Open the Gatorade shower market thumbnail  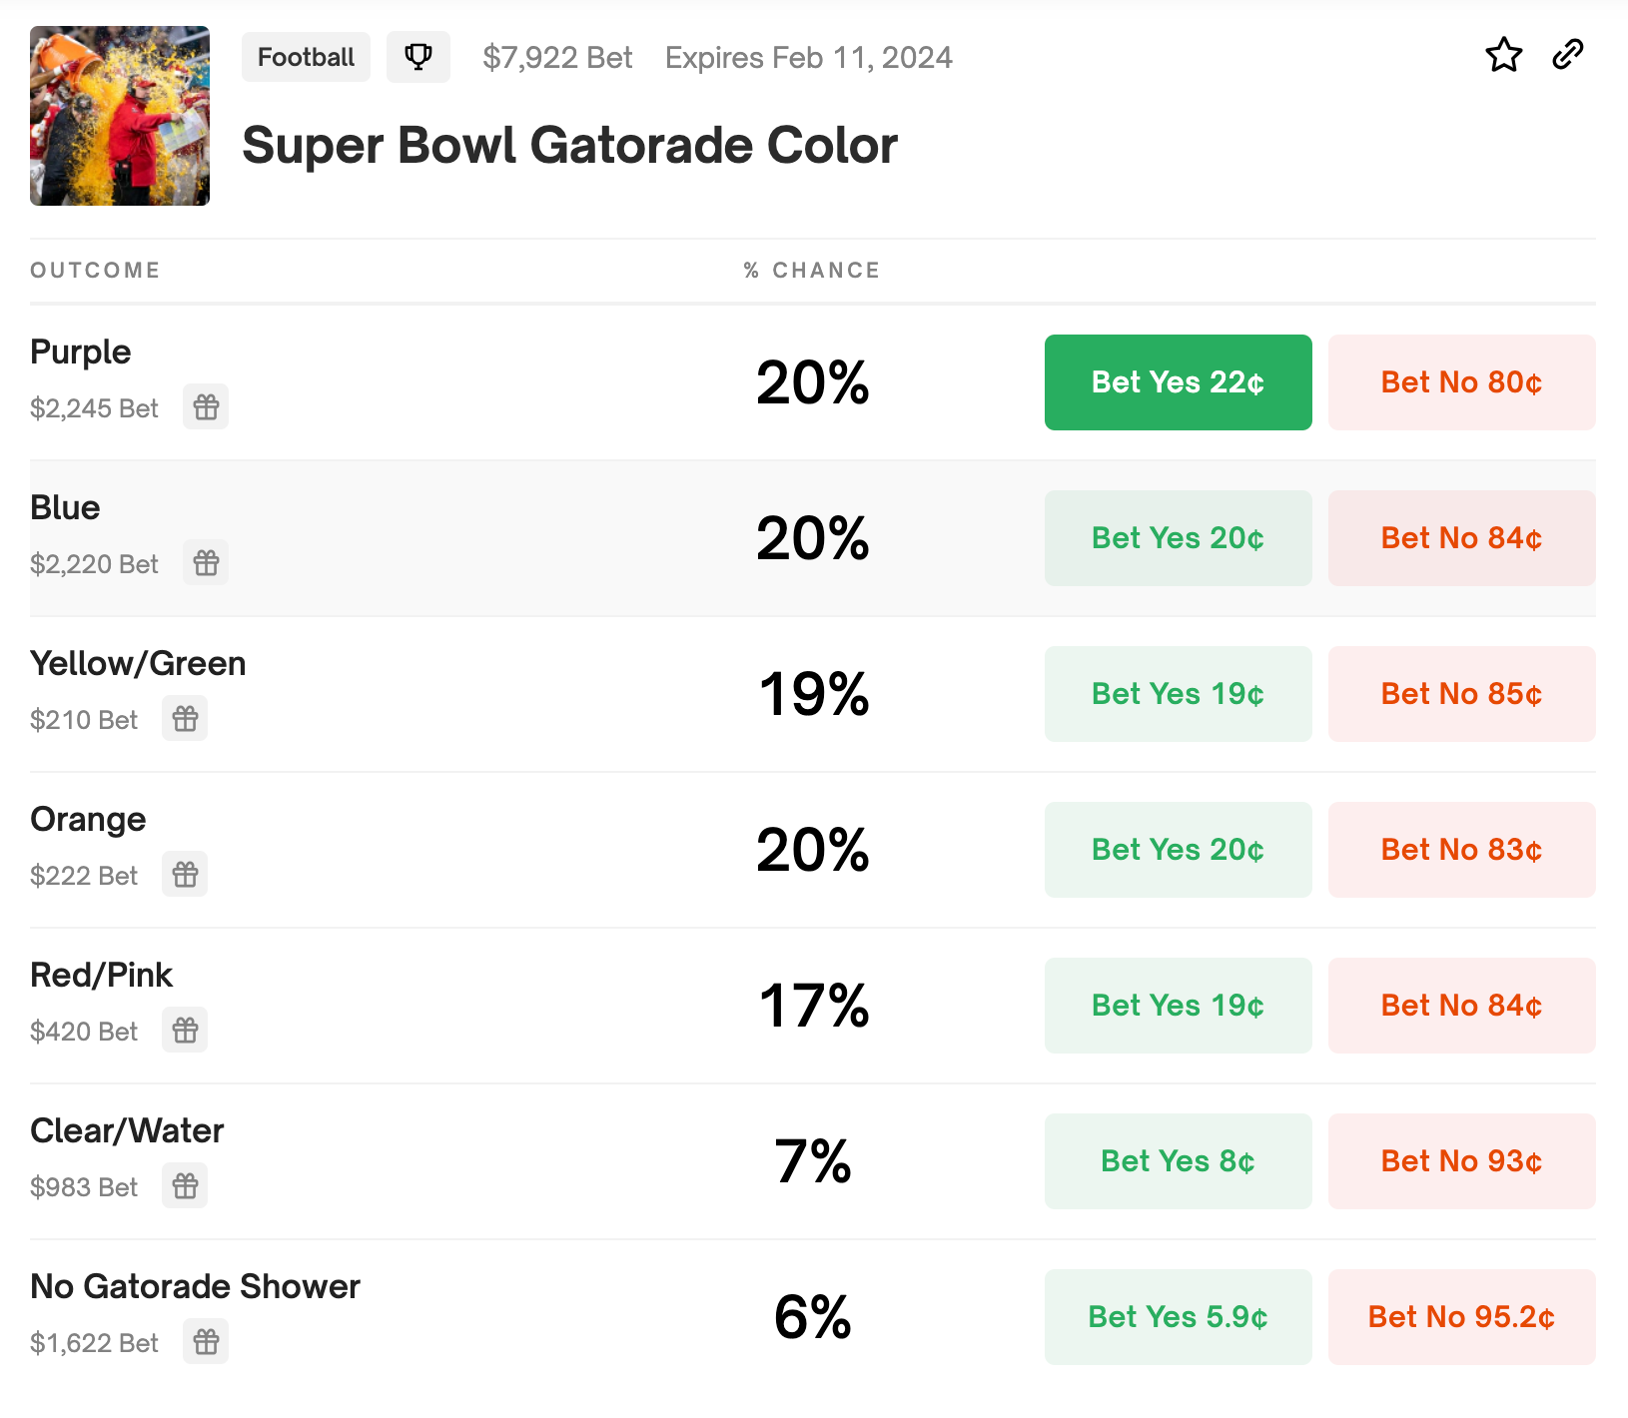click(x=120, y=116)
